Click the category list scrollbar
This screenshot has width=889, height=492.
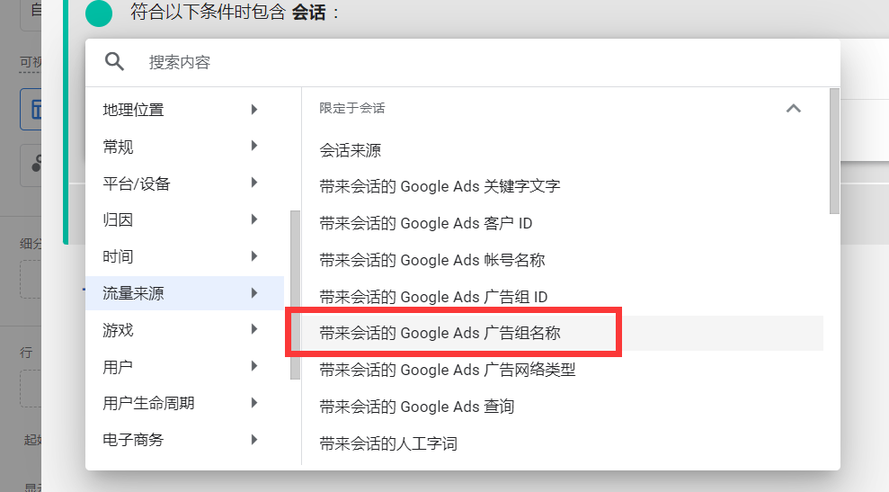(295, 294)
